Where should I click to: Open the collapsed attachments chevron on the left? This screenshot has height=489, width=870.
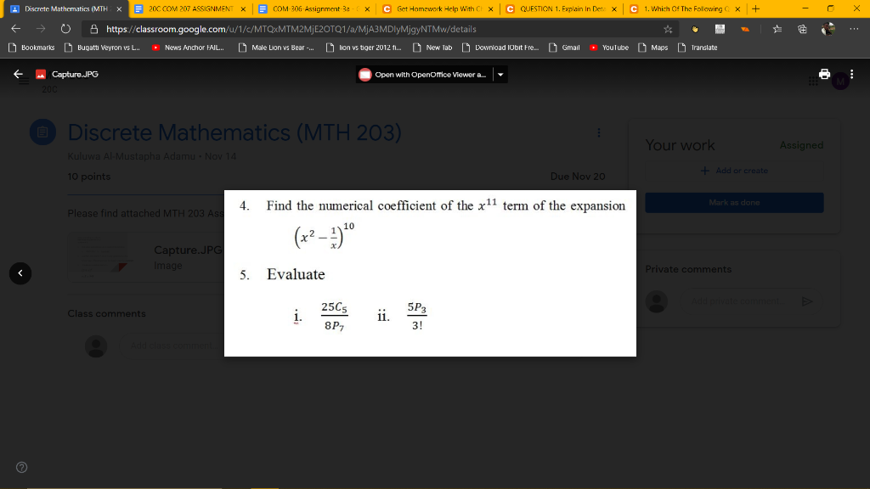[x=20, y=273]
